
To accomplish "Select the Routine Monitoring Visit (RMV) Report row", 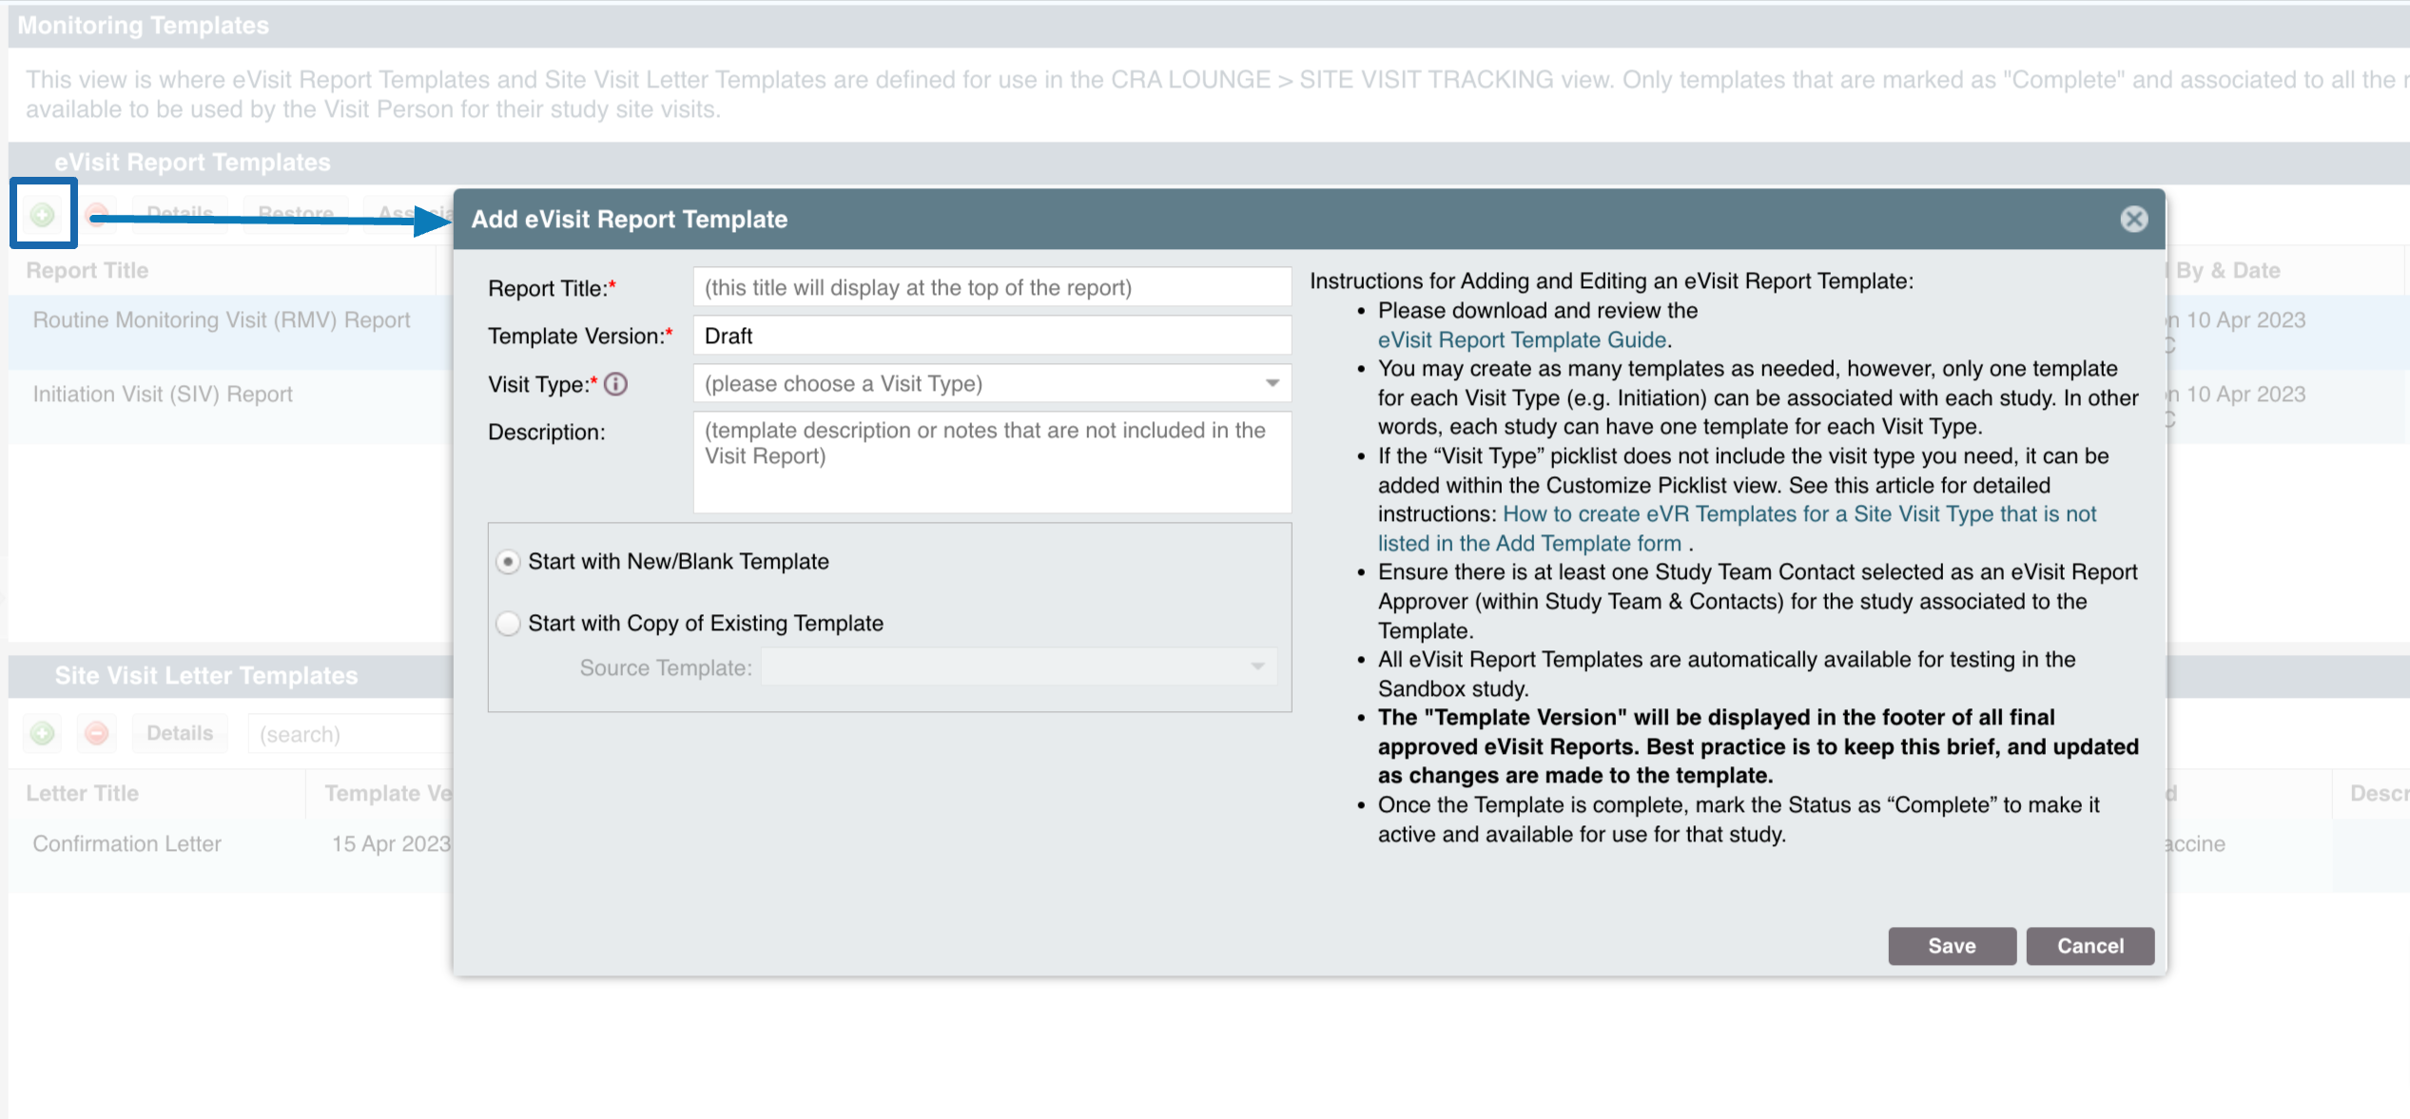I will 231,332.
